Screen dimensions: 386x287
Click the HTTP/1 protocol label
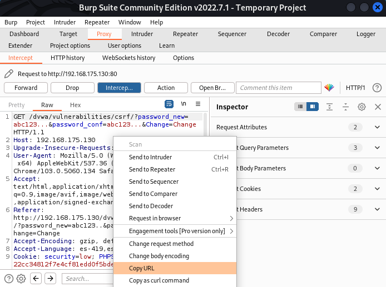pos(355,88)
